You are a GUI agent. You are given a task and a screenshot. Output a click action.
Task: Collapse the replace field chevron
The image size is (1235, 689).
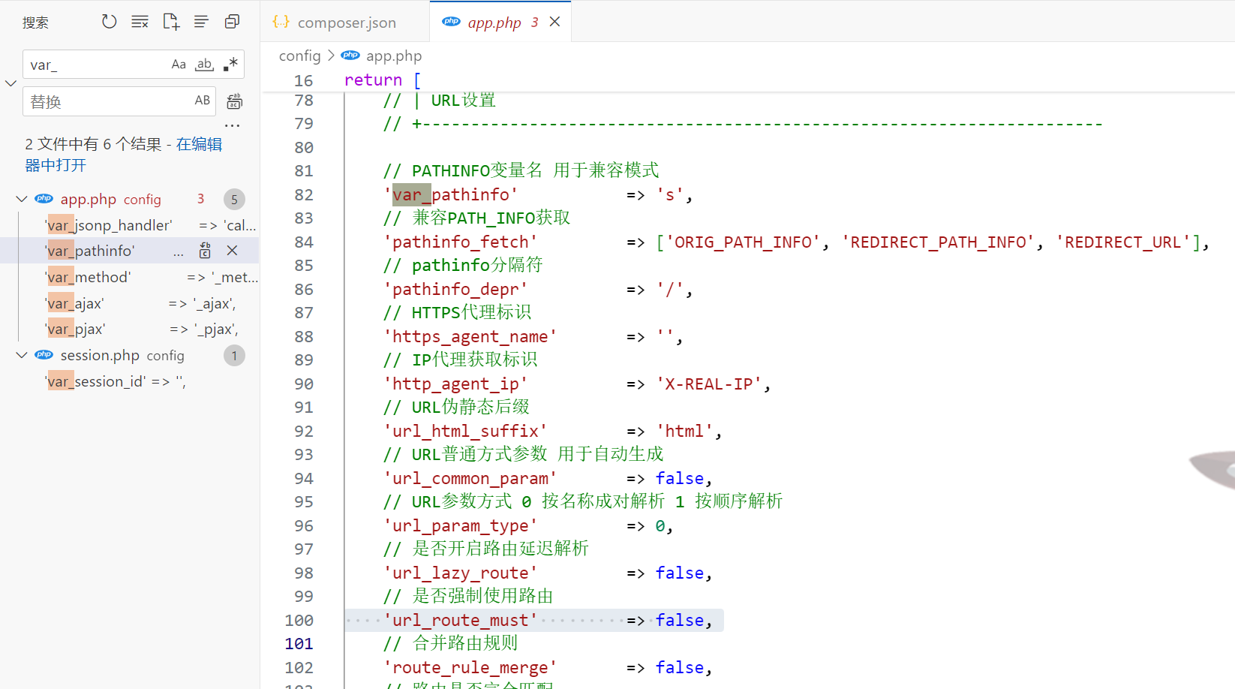point(11,83)
